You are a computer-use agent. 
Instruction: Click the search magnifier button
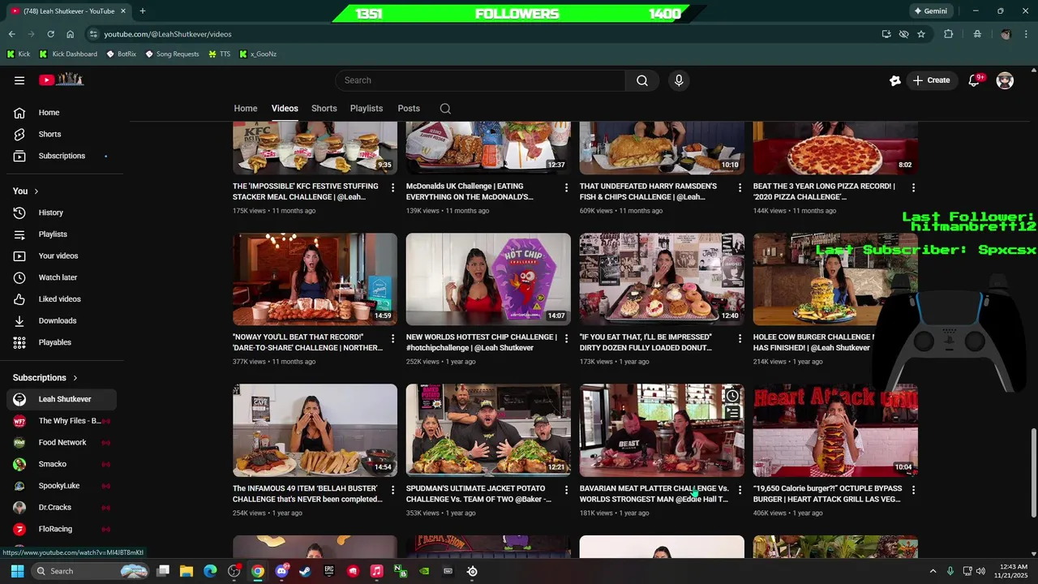641,80
